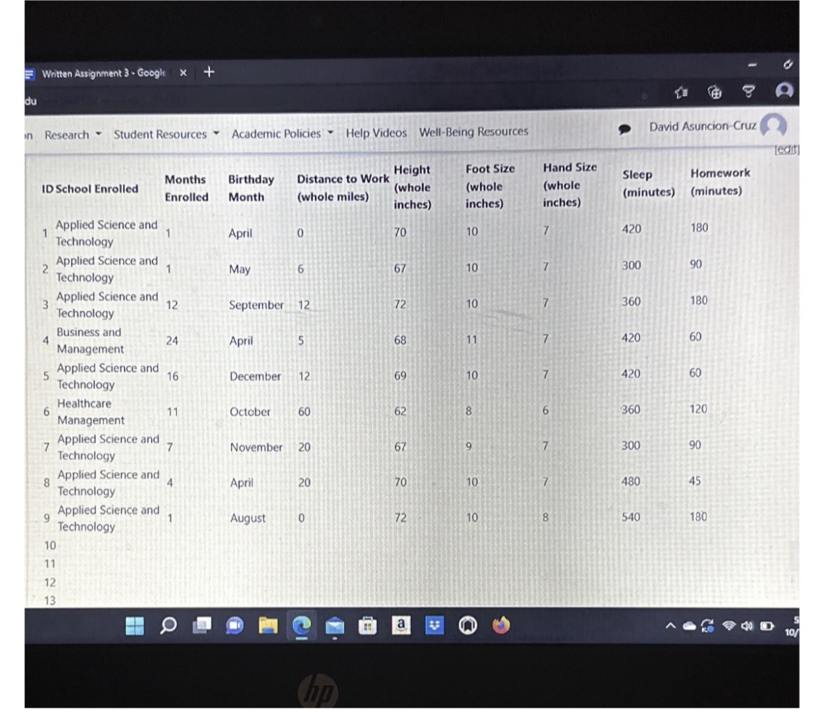The width and height of the screenshot is (819, 712).
Task: Open Firefox from the taskbar
Action: coord(501,626)
